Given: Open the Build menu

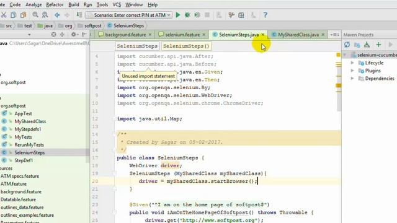Looking at the screenshot, I should 74,4.
